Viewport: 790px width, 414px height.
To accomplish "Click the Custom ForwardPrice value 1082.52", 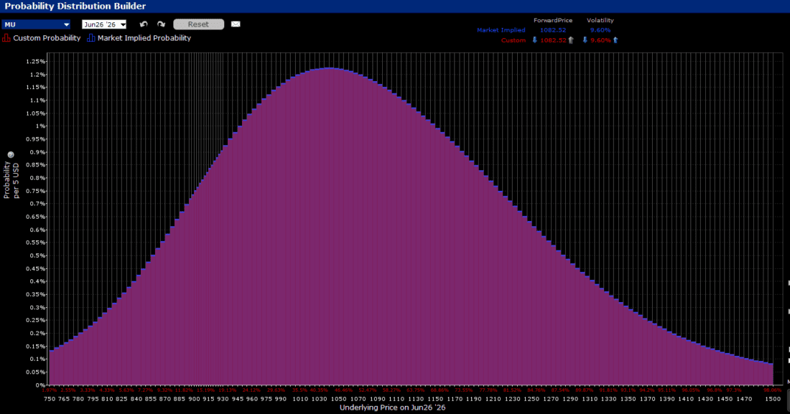I will (553, 40).
